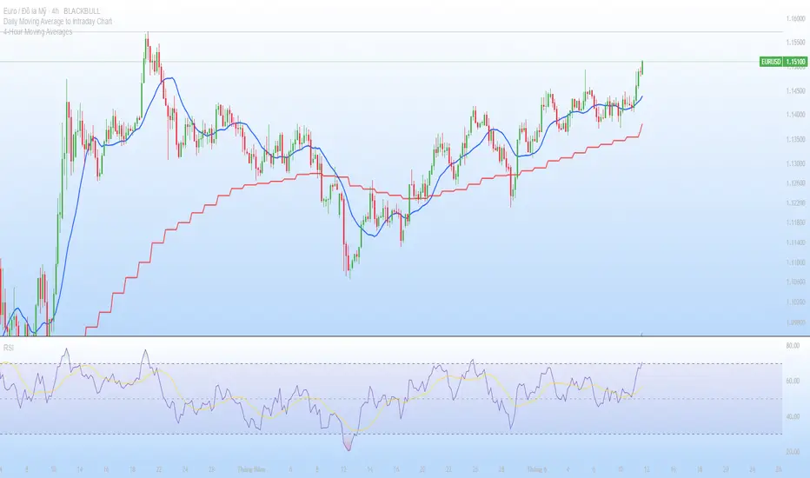Screen dimensions: 810x478
Task: Select Daily Moving Average to Intraday Chart indicator
Action: pyautogui.click(x=56, y=21)
